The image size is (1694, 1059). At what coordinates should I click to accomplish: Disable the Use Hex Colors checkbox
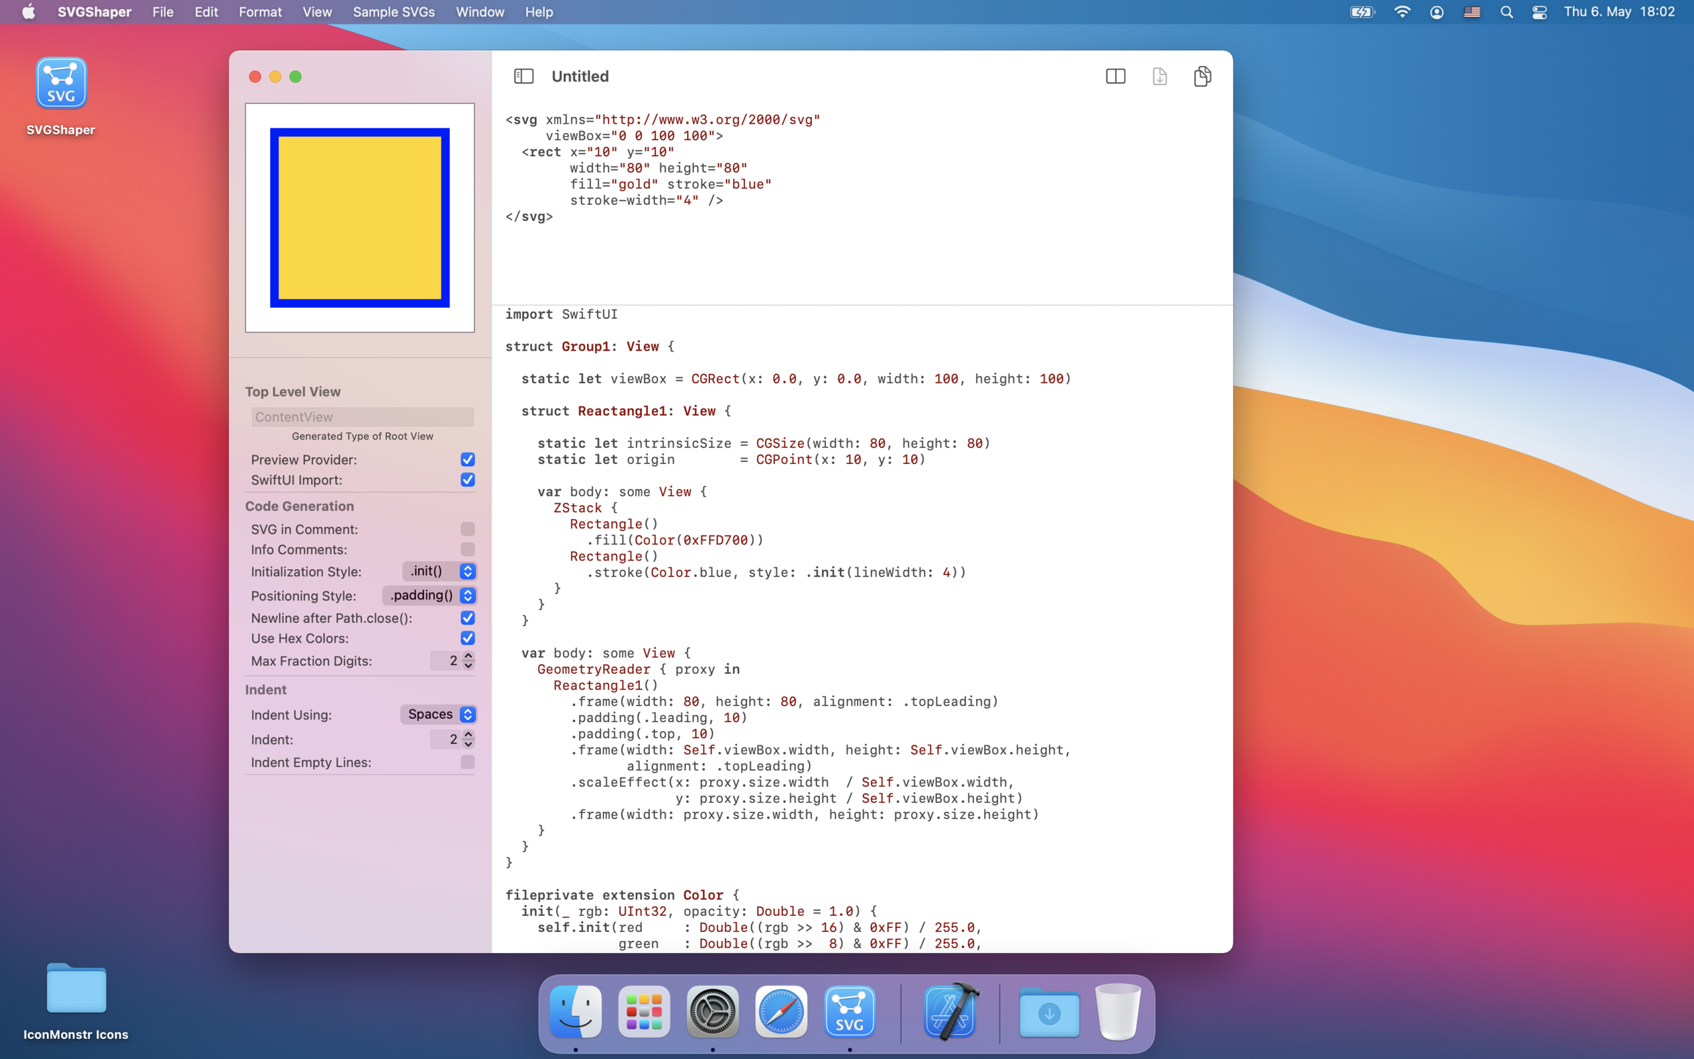[x=468, y=638]
